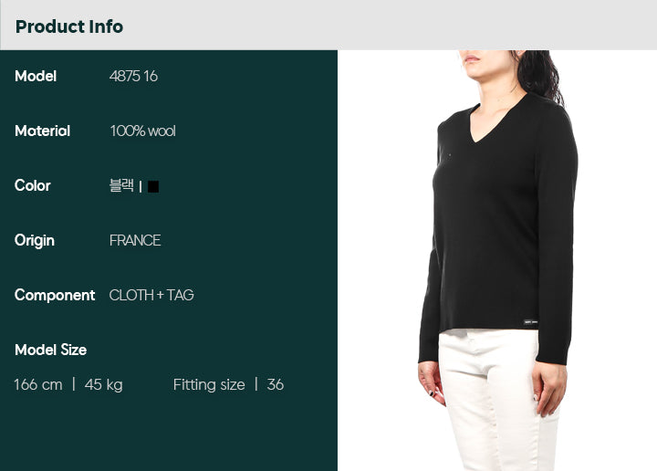Click the Material label

(42, 131)
